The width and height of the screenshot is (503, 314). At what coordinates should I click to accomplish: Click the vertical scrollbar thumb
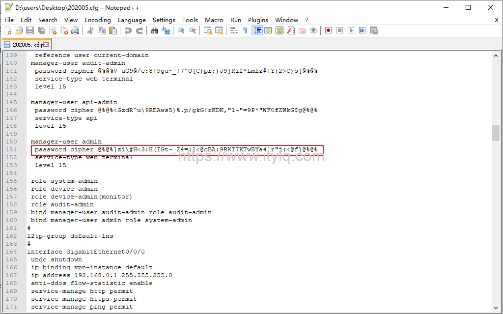[496, 133]
